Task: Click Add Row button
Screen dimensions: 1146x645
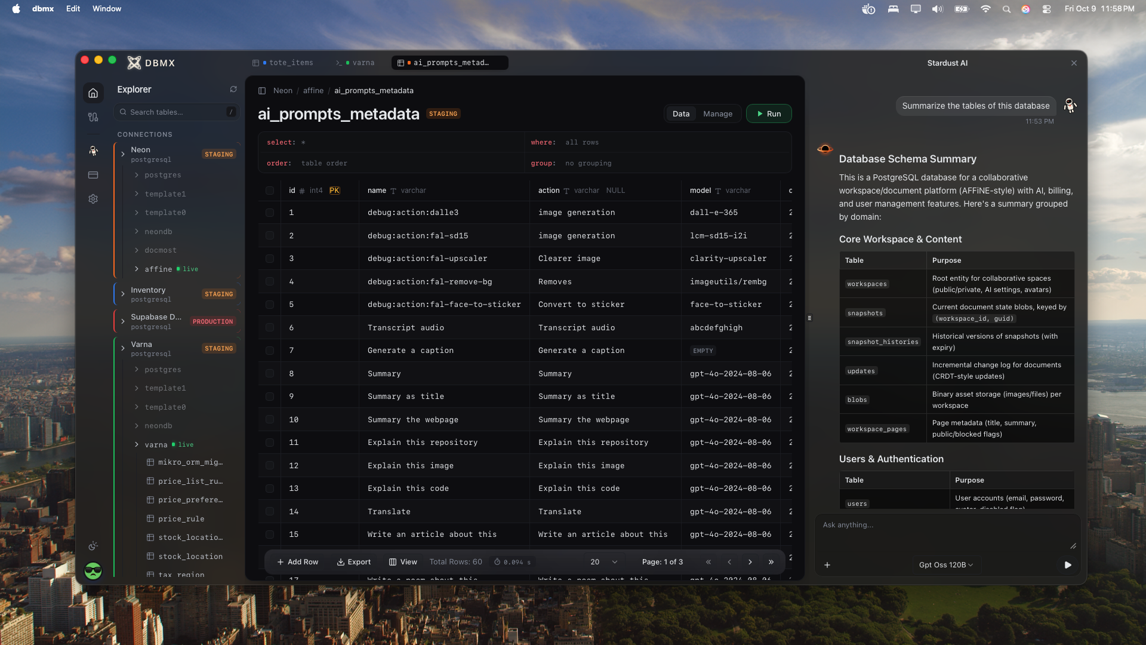Action: point(297,562)
